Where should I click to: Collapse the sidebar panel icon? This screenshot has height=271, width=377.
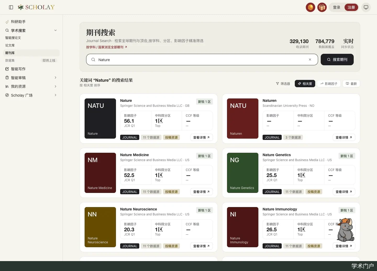click(11, 7)
